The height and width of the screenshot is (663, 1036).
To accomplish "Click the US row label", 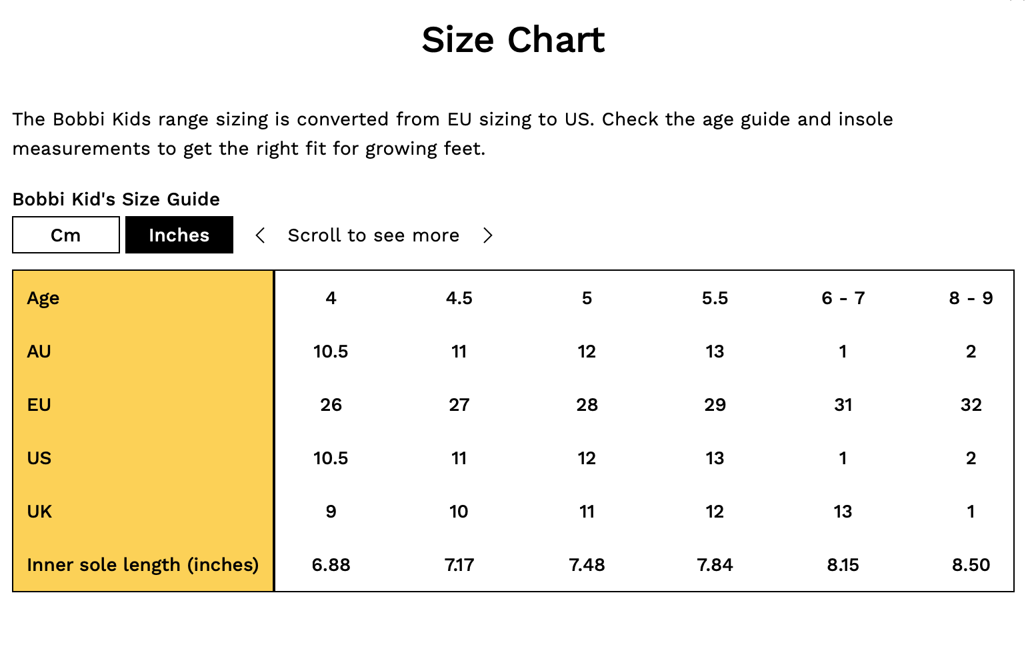I will coord(39,458).
